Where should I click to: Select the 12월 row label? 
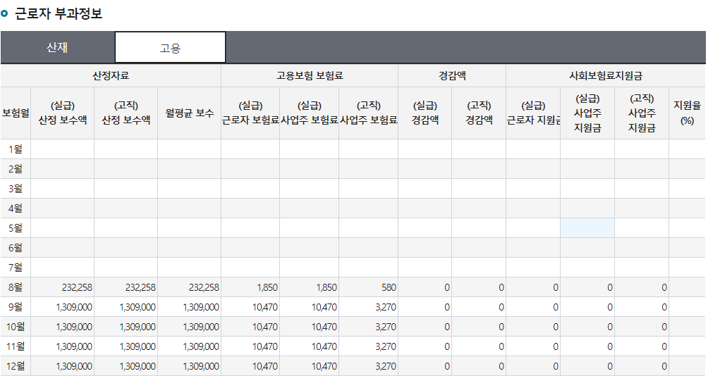pyautogui.click(x=15, y=366)
